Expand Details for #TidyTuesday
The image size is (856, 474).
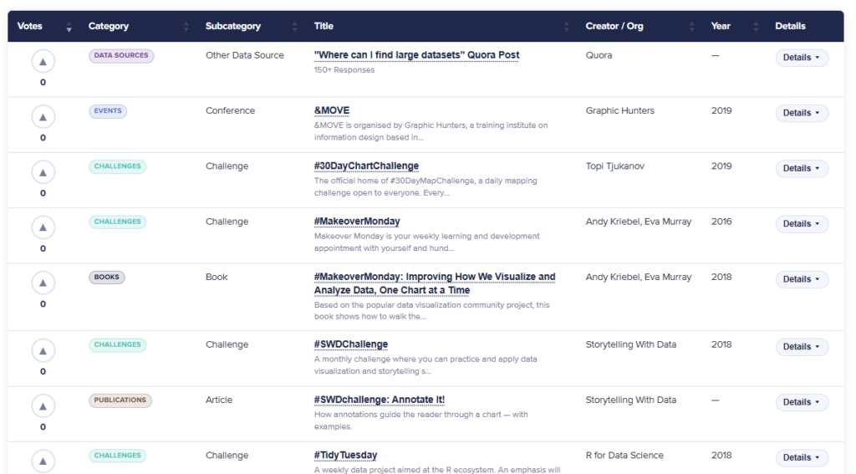[802, 457]
